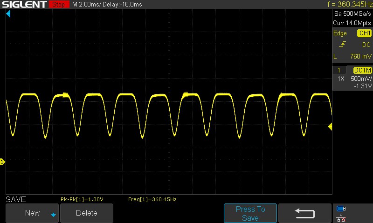Click the DC1M channel coupling badge
The image size is (373, 223).
point(362,70)
